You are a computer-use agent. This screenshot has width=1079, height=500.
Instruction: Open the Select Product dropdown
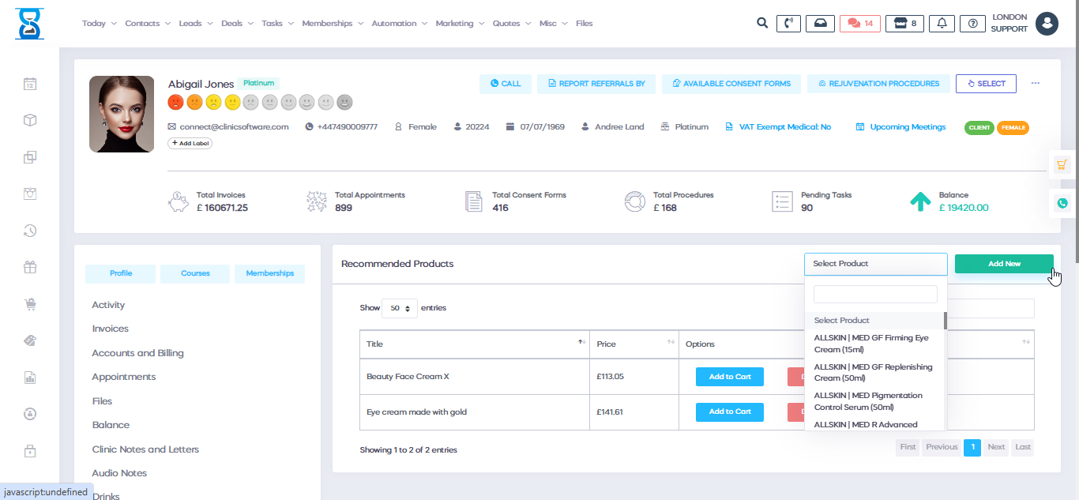(x=875, y=264)
